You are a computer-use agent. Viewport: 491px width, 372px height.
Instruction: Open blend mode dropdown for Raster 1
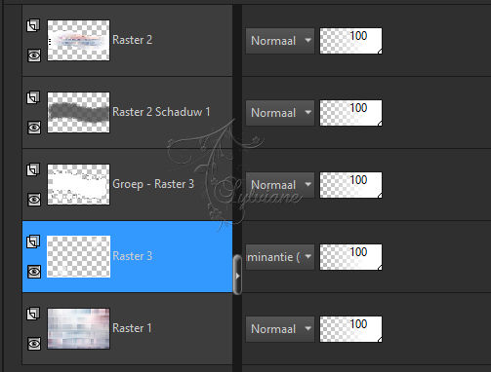[280, 329]
